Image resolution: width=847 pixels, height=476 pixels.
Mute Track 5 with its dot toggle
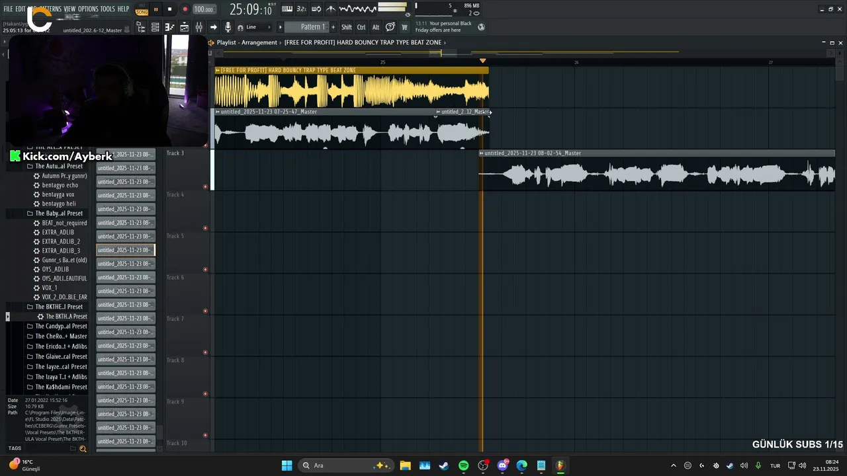pos(205,269)
